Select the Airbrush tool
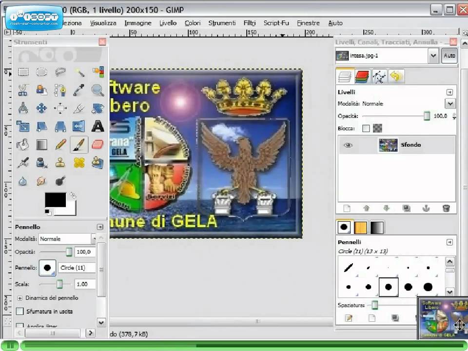Image resolution: width=468 pixels, height=351 pixels. coord(23,163)
